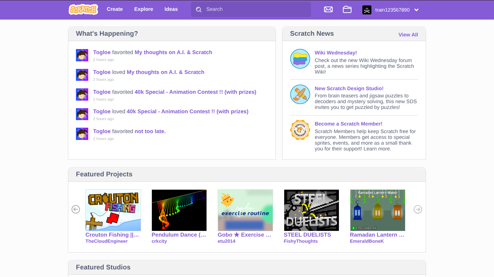Click inside the Search field
The image size is (494, 277).
pyautogui.click(x=253, y=9)
